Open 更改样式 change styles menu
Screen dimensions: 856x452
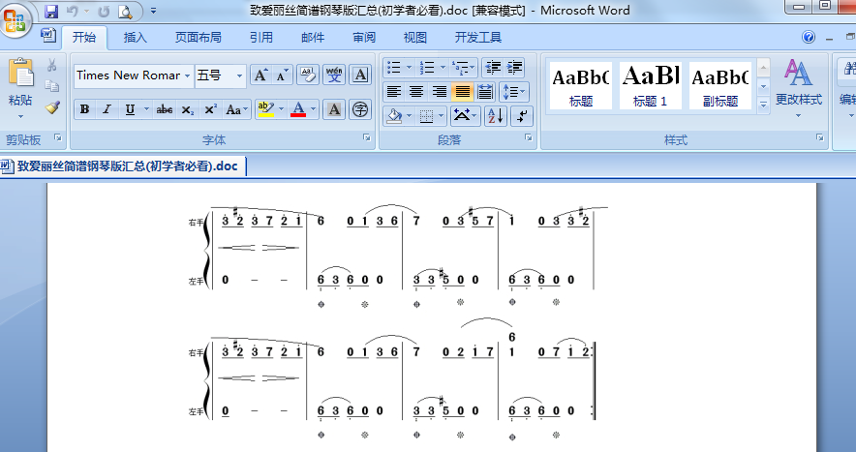click(x=799, y=88)
